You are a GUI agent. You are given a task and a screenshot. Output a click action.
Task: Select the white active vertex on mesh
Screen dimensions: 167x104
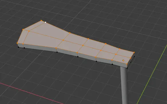pos(45,22)
